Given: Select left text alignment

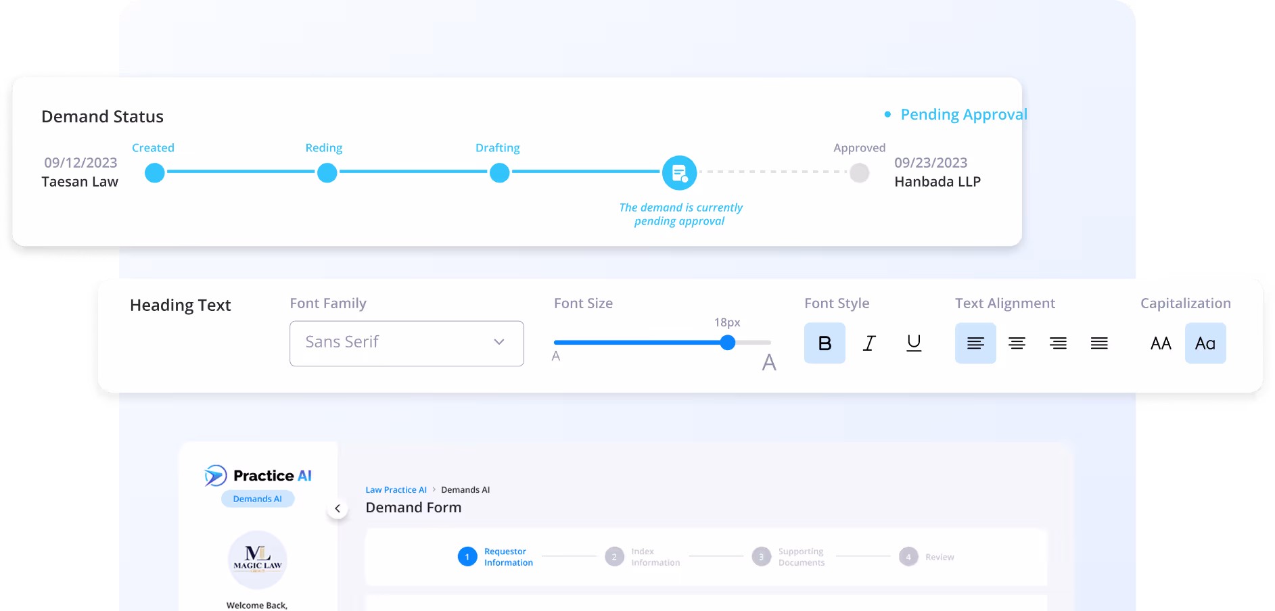Looking at the screenshot, I should pos(975,343).
